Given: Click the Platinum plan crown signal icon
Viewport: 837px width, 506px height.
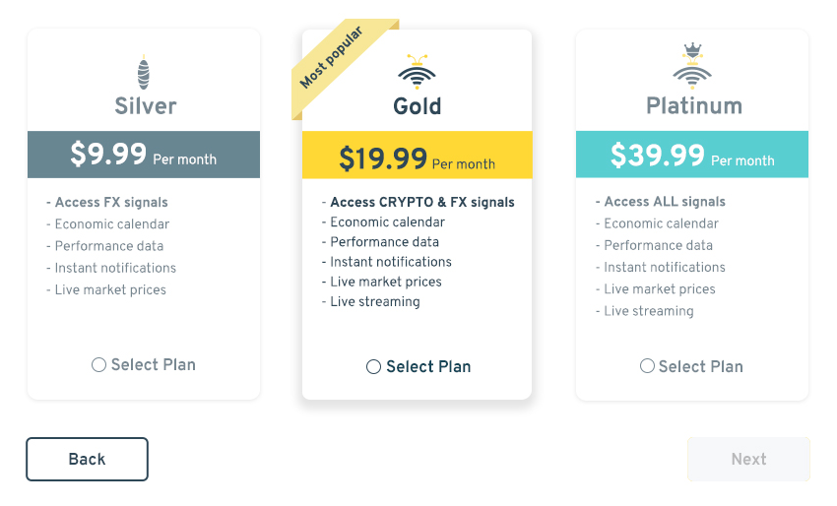Looking at the screenshot, I should [x=692, y=67].
